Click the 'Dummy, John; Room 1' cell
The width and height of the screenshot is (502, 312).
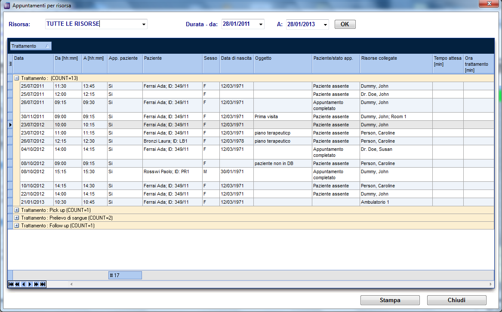coord(396,117)
